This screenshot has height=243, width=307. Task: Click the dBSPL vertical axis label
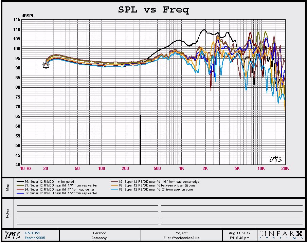point(27,16)
